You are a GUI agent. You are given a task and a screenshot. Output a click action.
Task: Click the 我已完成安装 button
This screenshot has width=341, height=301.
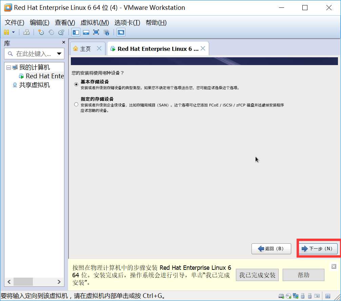pyautogui.click(x=257, y=275)
